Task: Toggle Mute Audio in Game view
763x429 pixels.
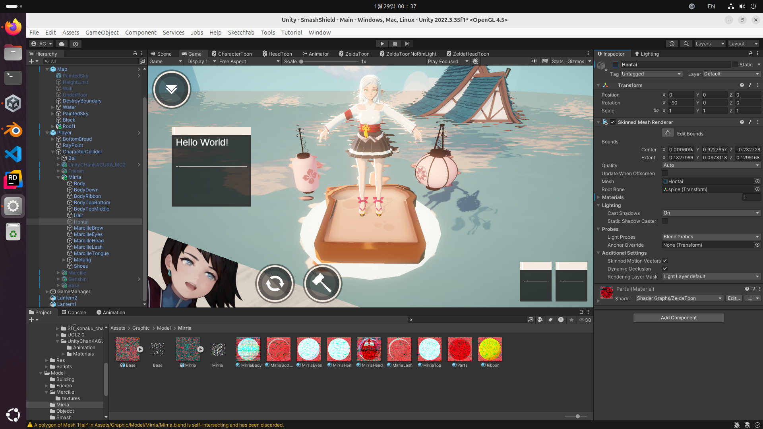Action: 535,61
